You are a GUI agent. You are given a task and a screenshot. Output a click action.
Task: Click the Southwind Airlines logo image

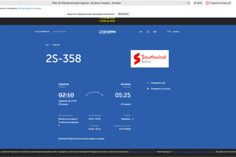coord(149,59)
